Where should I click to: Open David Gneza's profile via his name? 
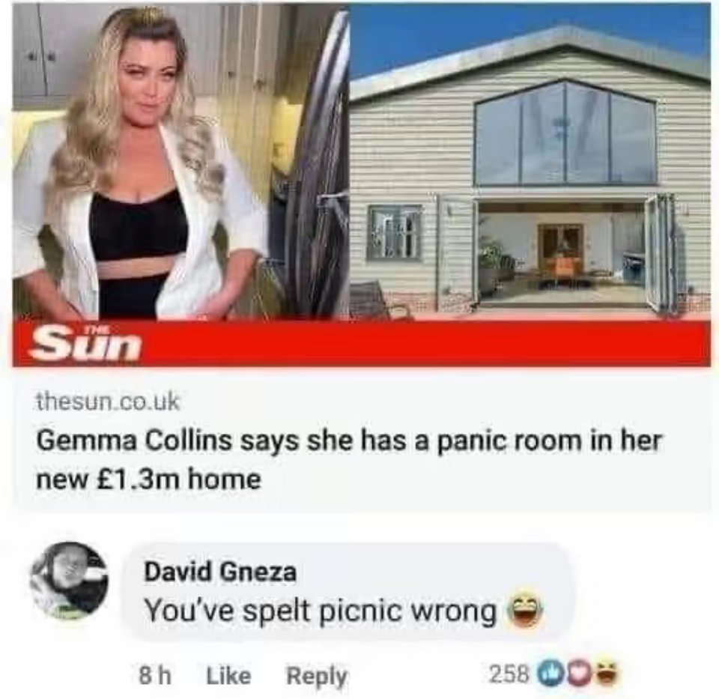click(220, 572)
